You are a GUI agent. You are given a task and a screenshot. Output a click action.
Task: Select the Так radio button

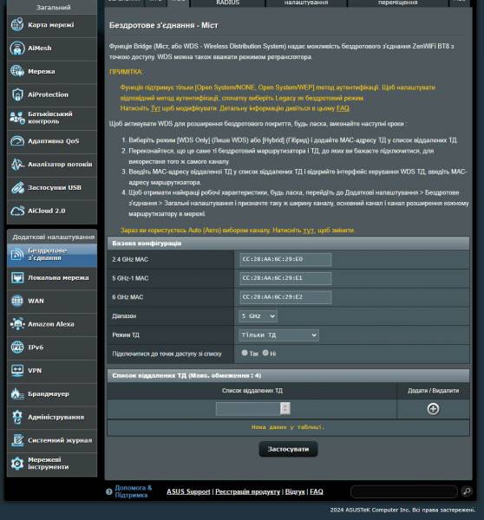pyautogui.click(x=245, y=353)
